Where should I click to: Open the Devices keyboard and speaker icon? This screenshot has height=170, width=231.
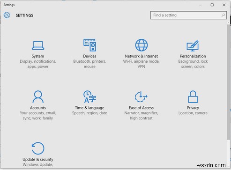pyautogui.click(x=89, y=45)
